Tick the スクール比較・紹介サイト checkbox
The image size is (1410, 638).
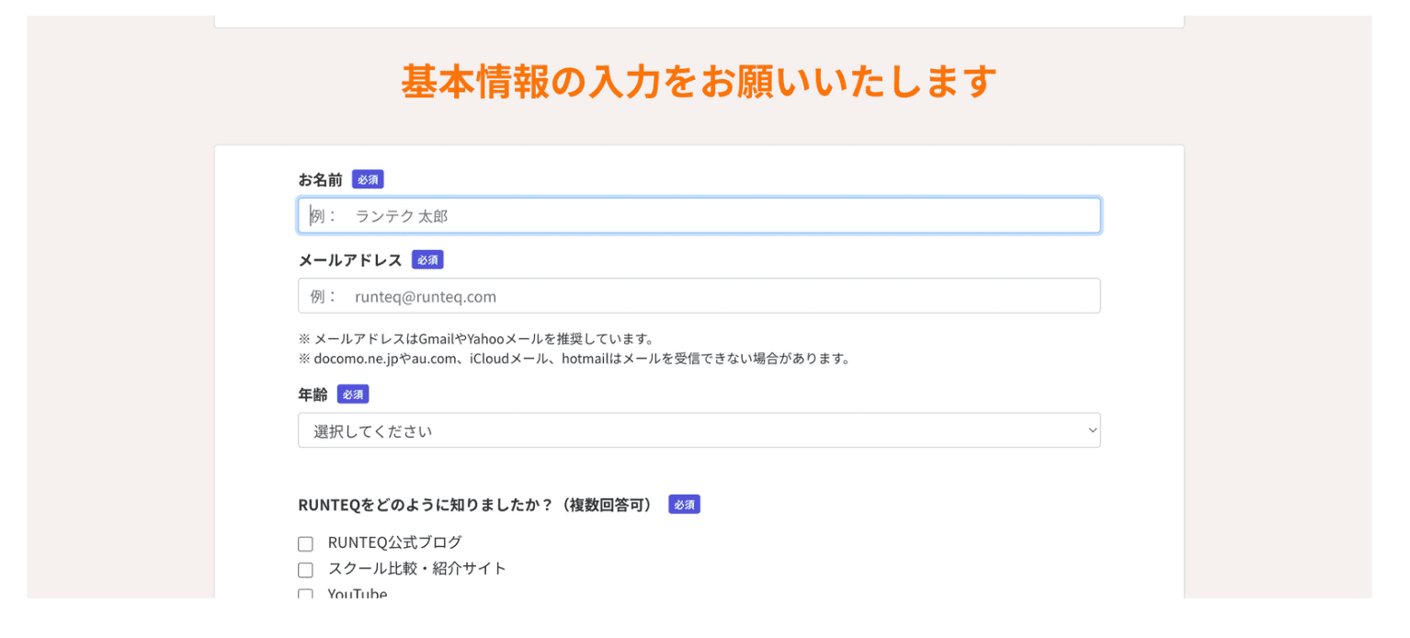[305, 570]
